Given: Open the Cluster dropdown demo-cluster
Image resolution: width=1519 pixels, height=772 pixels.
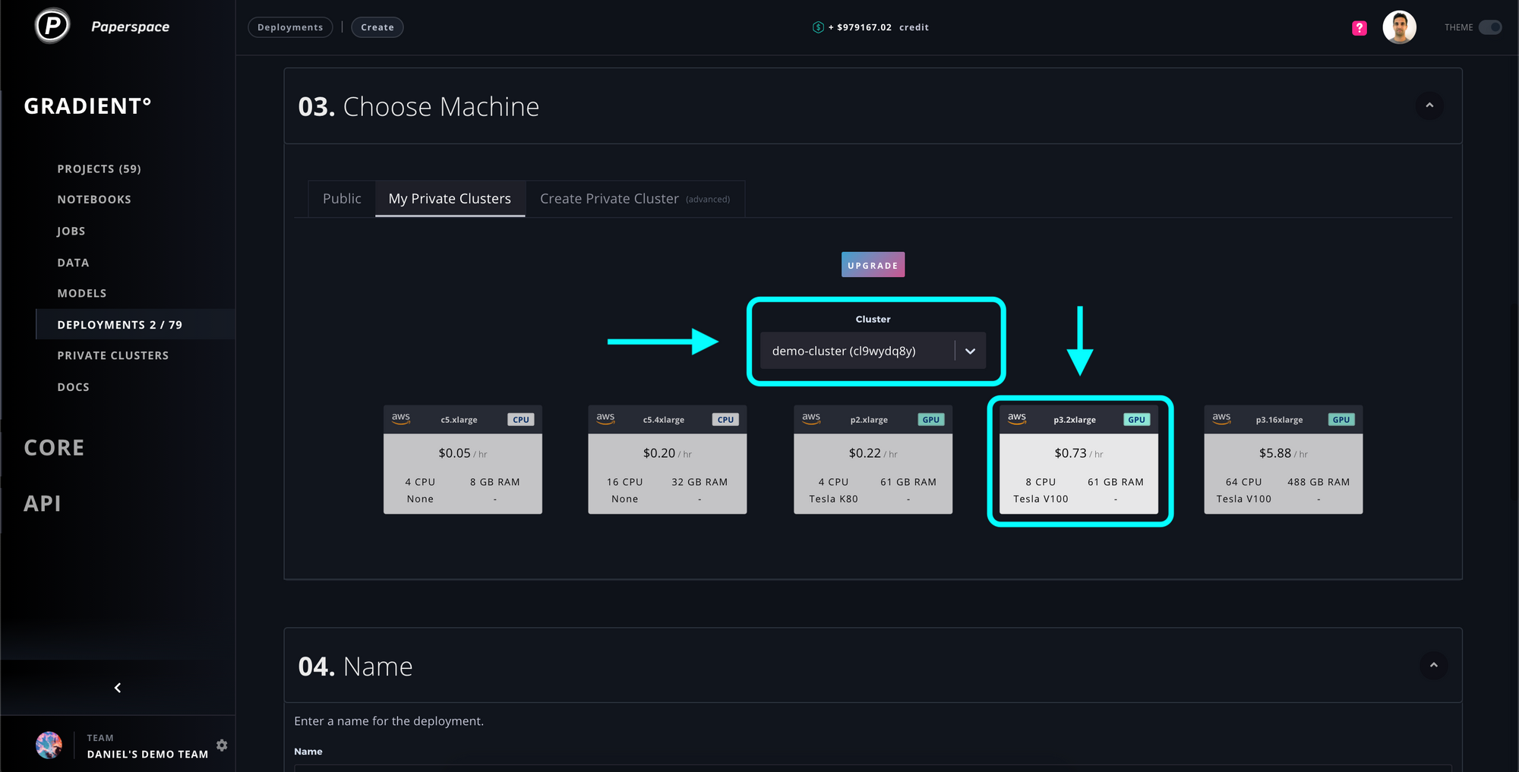Looking at the screenshot, I should 873,351.
